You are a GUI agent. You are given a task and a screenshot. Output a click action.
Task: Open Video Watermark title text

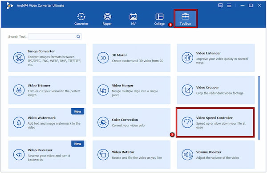point(41,118)
